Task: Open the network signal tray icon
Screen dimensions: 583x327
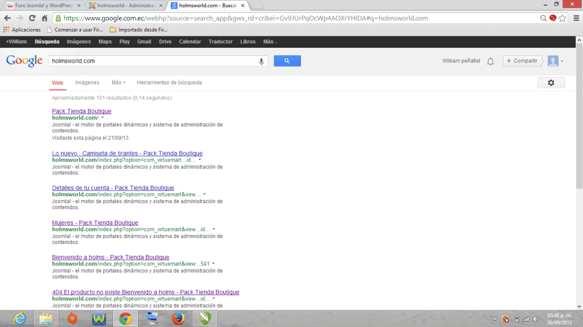Action: (x=526, y=319)
